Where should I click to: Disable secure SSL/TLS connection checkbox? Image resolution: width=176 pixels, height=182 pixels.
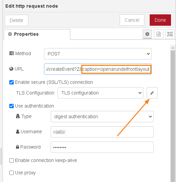(11, 82)
